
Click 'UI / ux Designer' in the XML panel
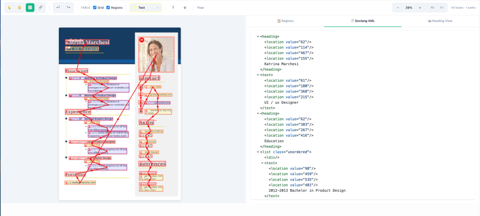(281, 102)
